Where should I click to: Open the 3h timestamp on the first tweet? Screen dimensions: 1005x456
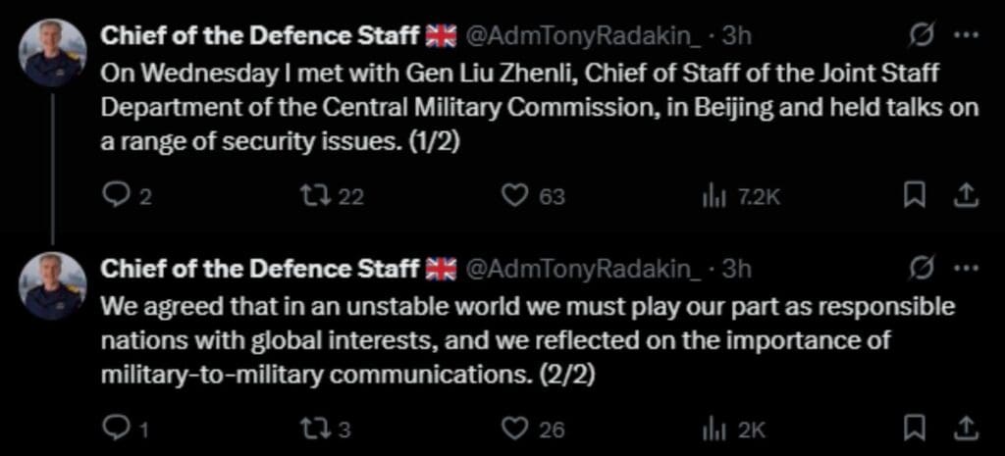[x=736, y=36]
